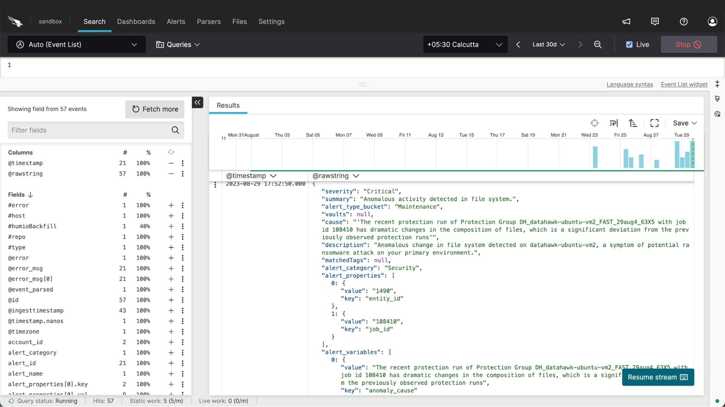Click the announcements megaphone icon
The height and width of the screenshot is (407, 725).
point(626,21)
